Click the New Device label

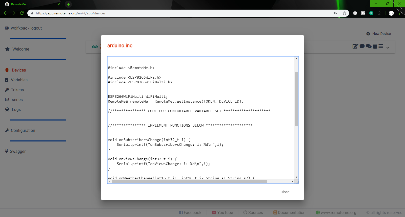(x=381, y=34)
